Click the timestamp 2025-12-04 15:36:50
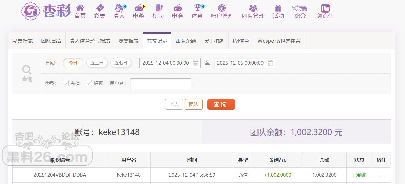The width and height of the screenshot is (405, 184). (x=192, y=175)
